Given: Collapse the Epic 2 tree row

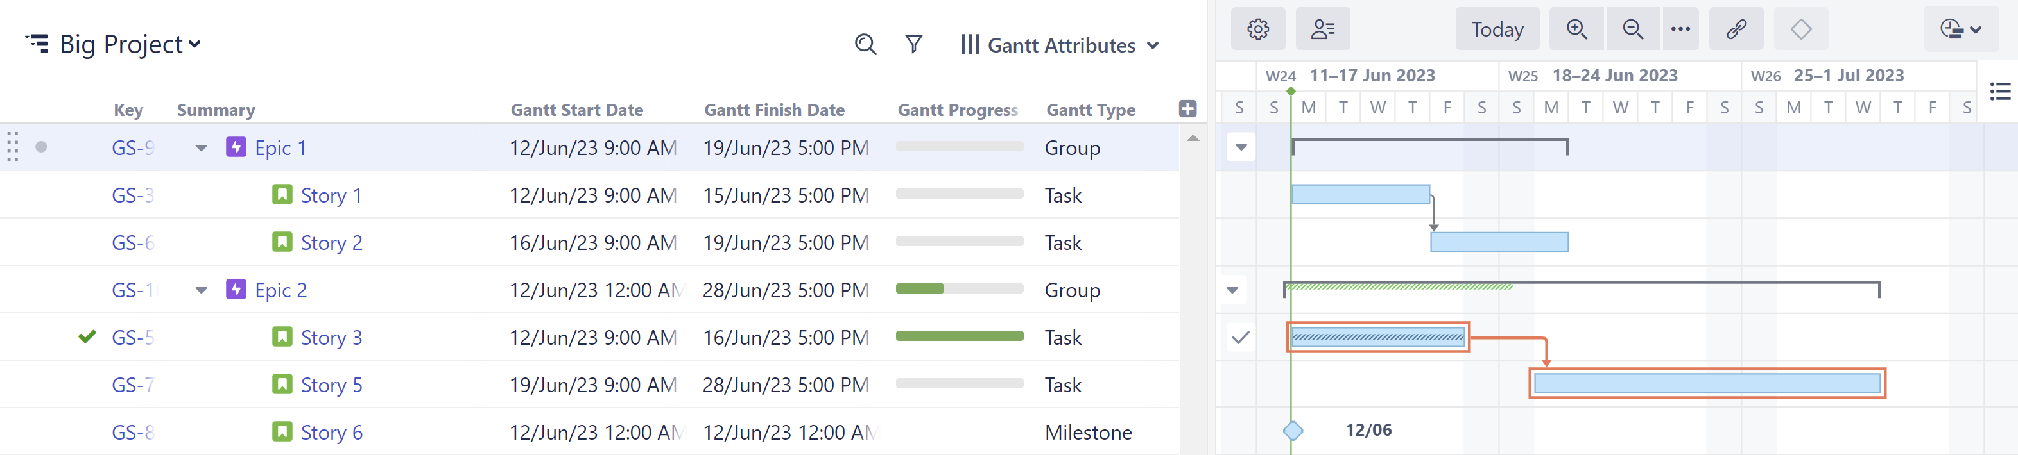Looking at the screenshot, I should pos(202,290).
